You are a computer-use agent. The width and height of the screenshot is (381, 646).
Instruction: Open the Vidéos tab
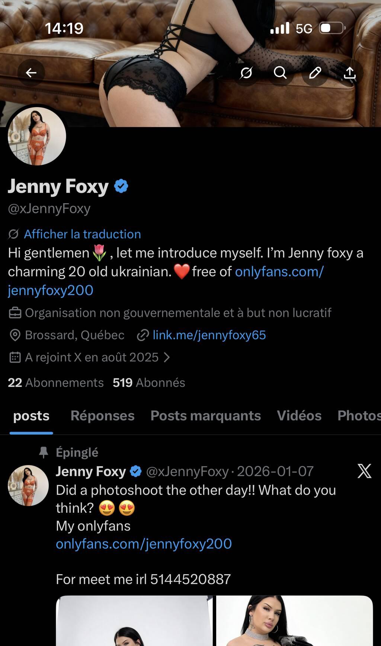299,416
